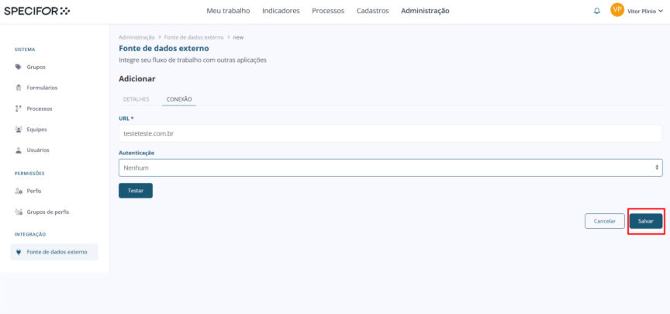Click the 'Autenticação' field label
This screenshot has height=314, width=670.
point(136,153)
